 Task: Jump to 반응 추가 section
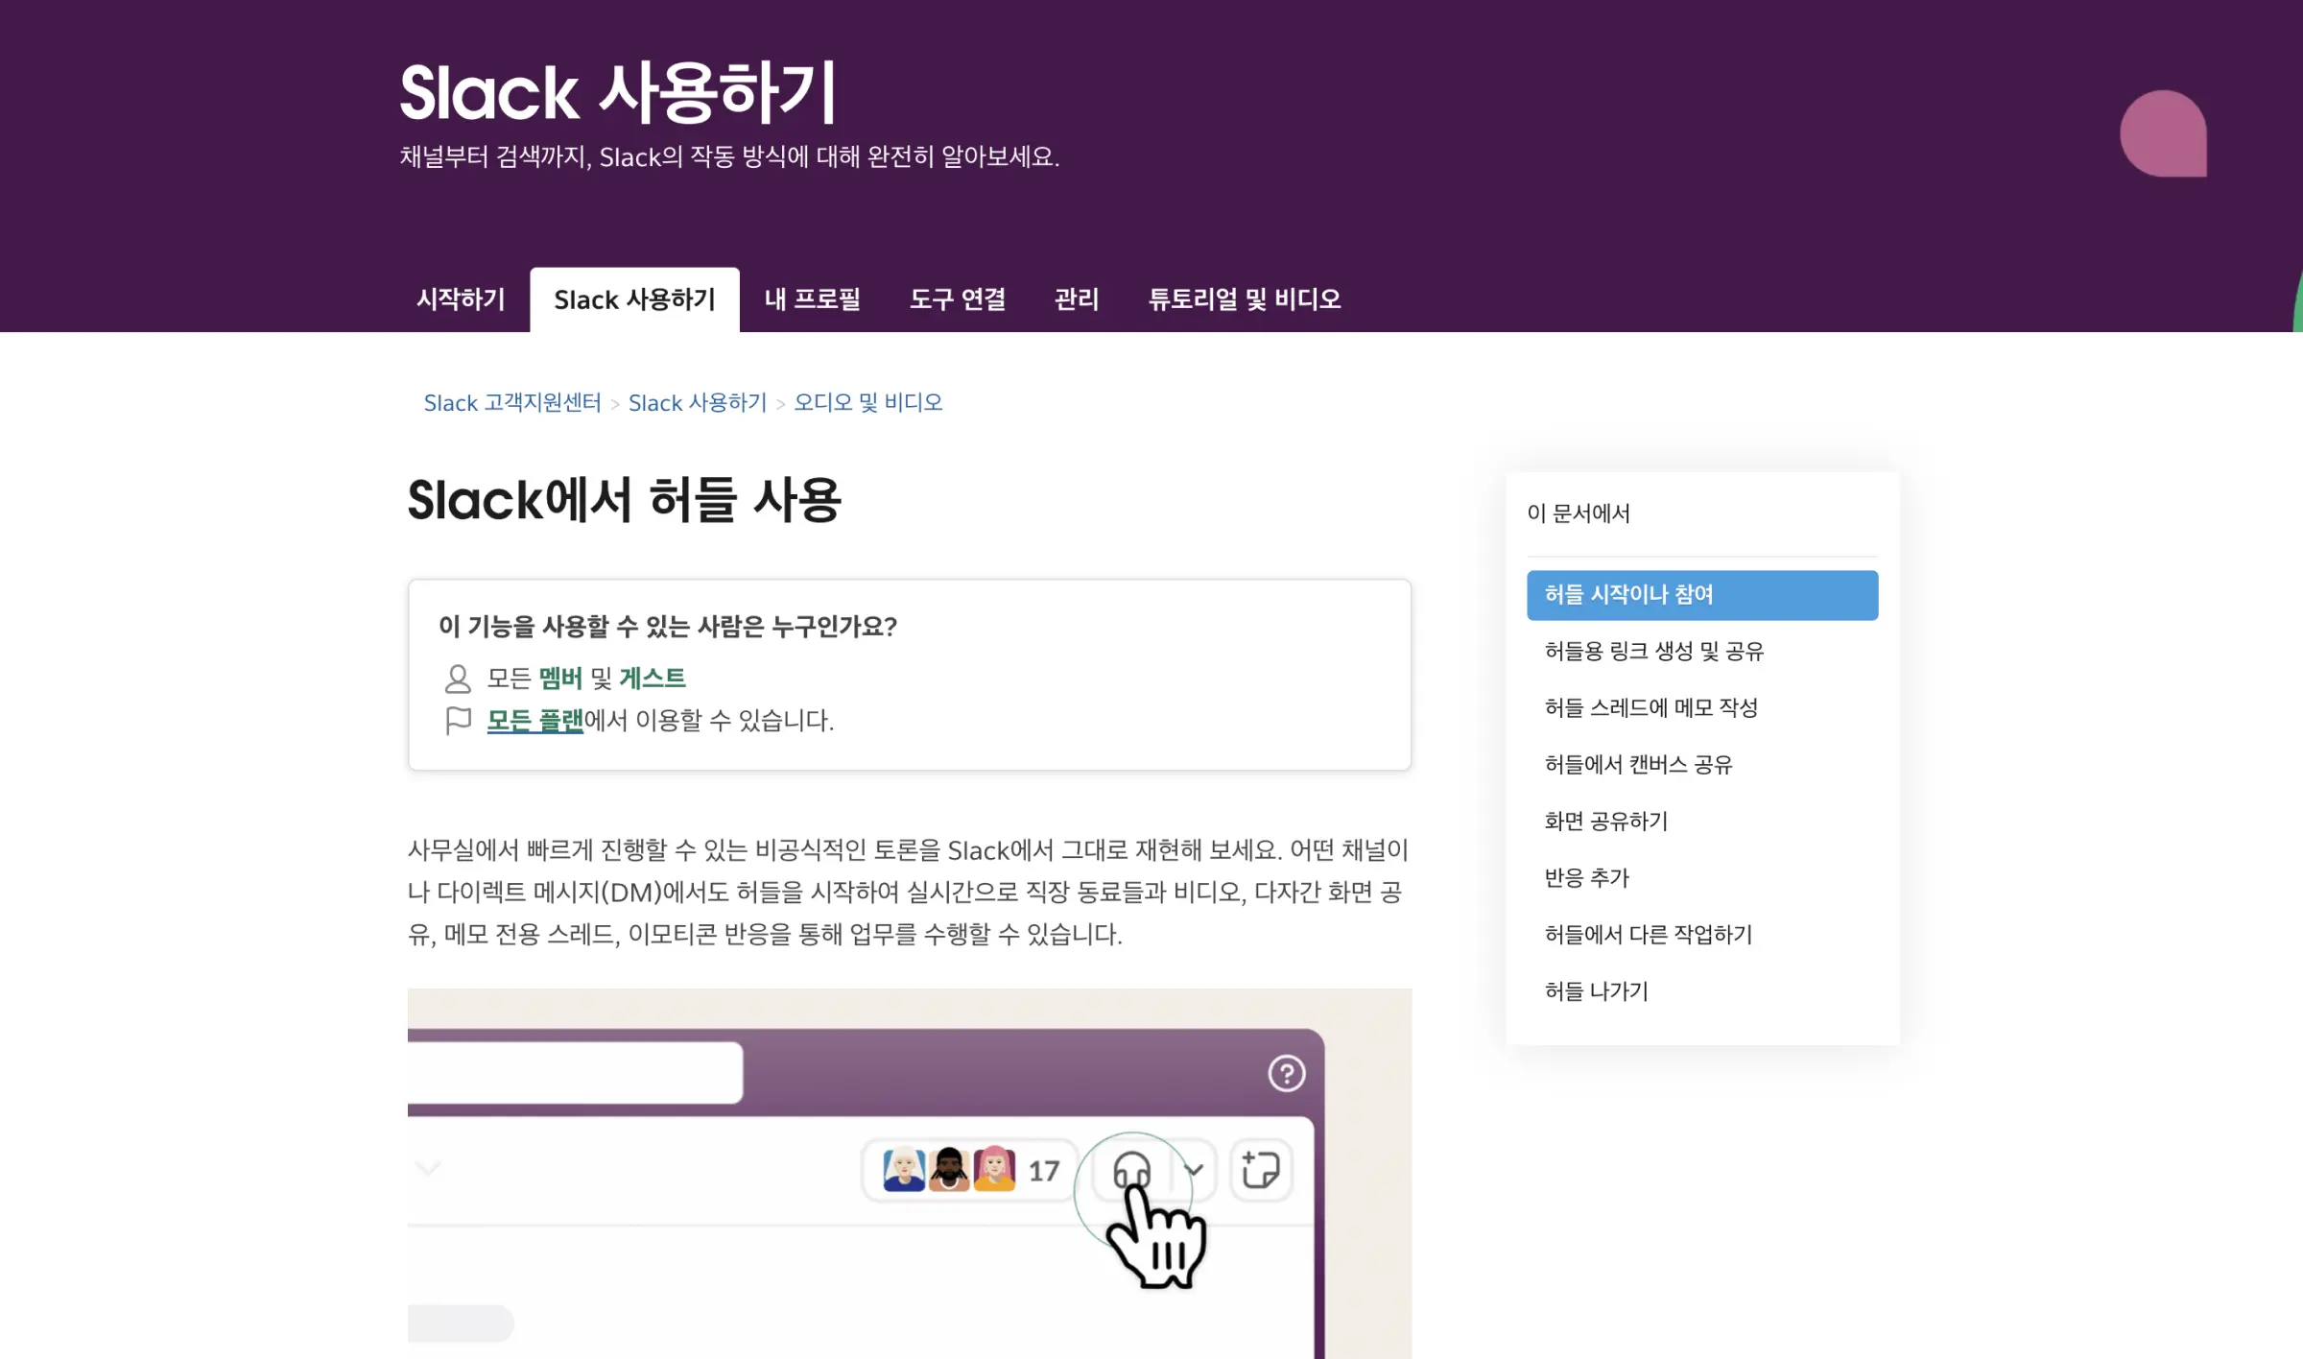click(x=1587, y=878)
